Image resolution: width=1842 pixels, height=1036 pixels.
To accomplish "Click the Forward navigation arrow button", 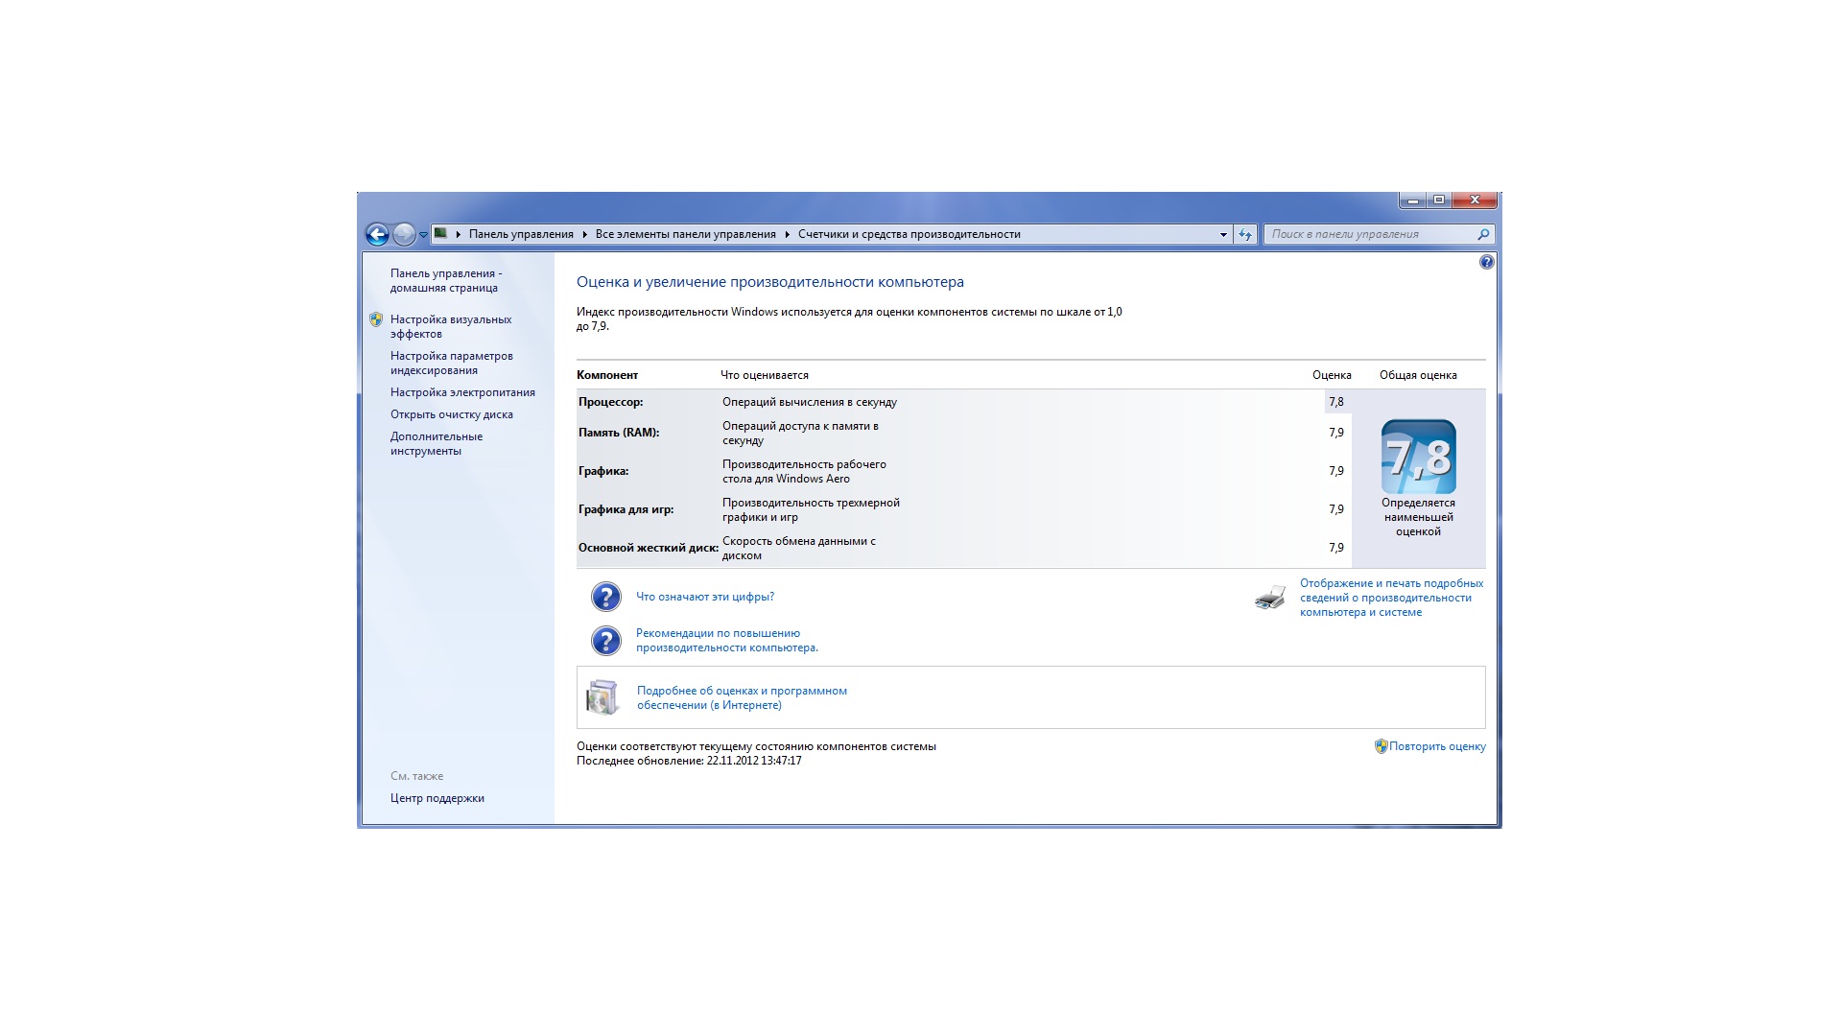I will pyautogui.click(x=404, y=234).
